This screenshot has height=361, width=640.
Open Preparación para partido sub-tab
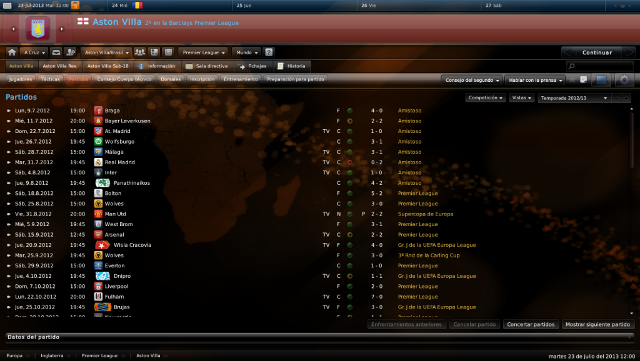[296, 79]
